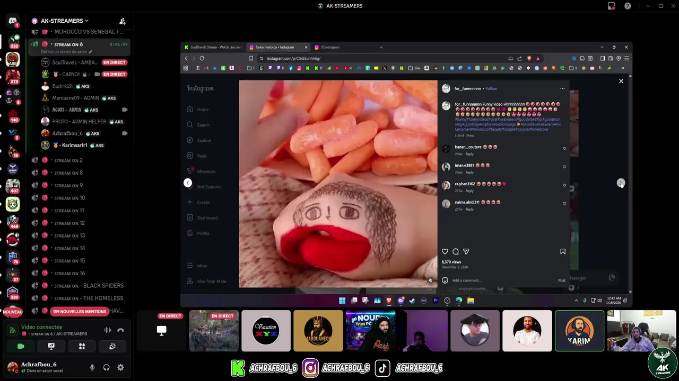
Task: Open the Discord help question-mark icon
Action: click(628, 6)
